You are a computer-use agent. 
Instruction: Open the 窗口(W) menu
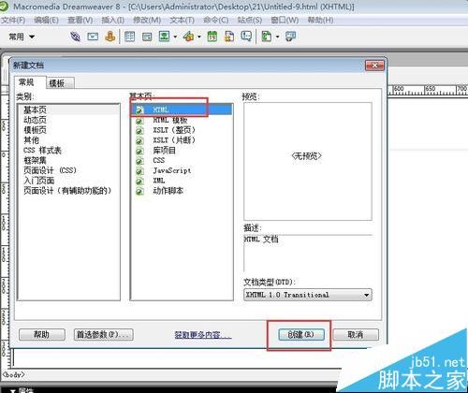(285, 21)
